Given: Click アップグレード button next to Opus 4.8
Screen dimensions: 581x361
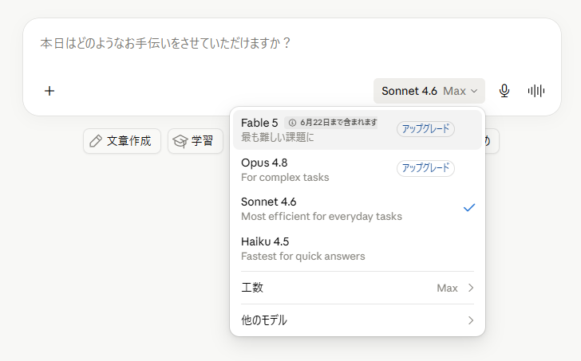Looking at the screenshot, I should pos(425,168).
